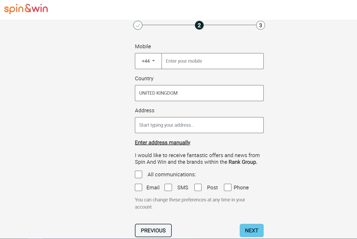The image size is (357, 239).
Task: Enable the Email offers checkbox
Action: (138, 188)
